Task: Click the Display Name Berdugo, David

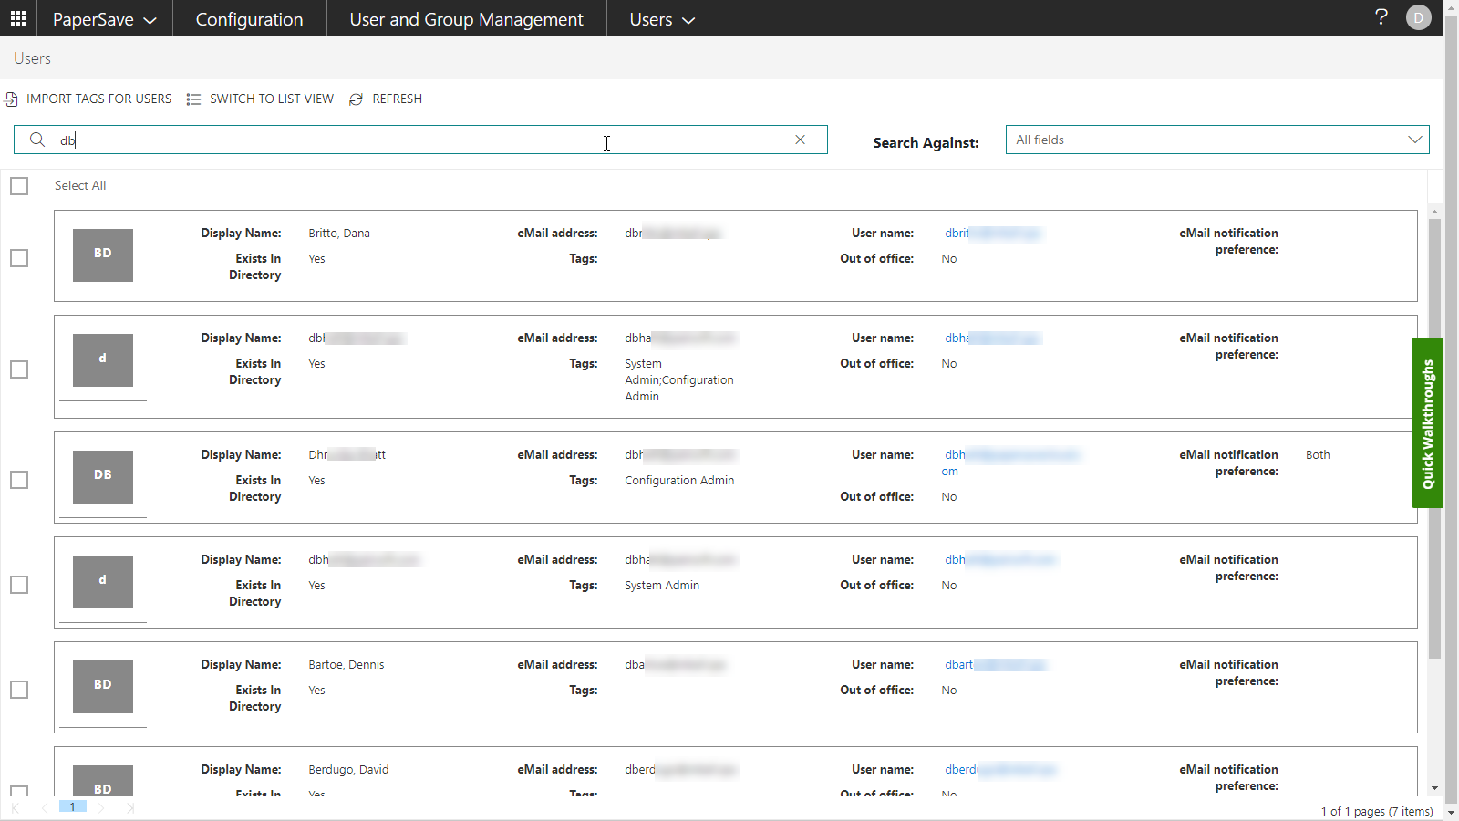Action: (348, 769)
